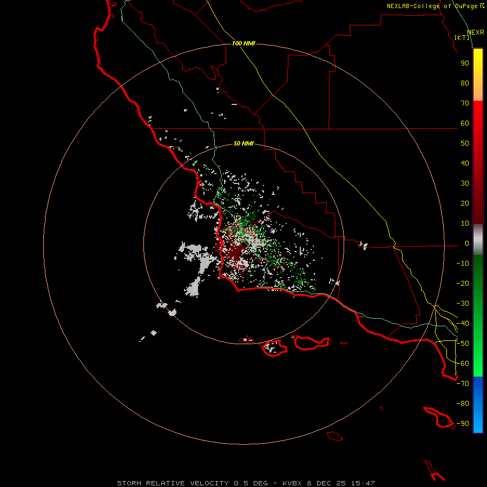Viewport: 487px width, 487px height.
Task: Click the 70 value on the velocity scale
Action: click(x=465, y=103)
